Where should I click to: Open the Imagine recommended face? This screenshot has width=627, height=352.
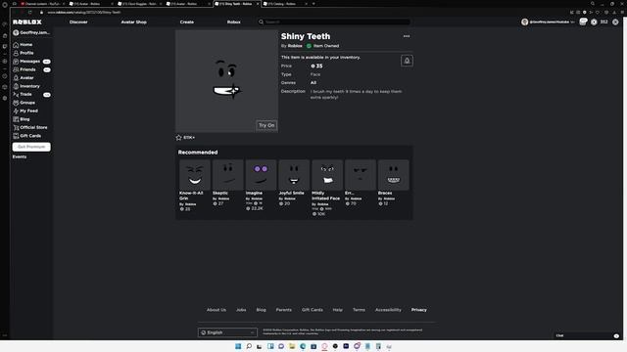point(262,175)
